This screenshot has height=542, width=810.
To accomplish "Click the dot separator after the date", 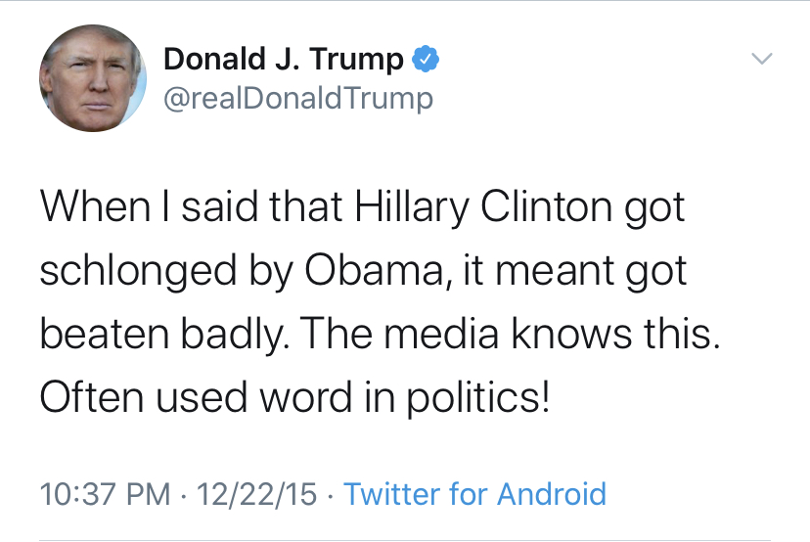I will (331, 494).
